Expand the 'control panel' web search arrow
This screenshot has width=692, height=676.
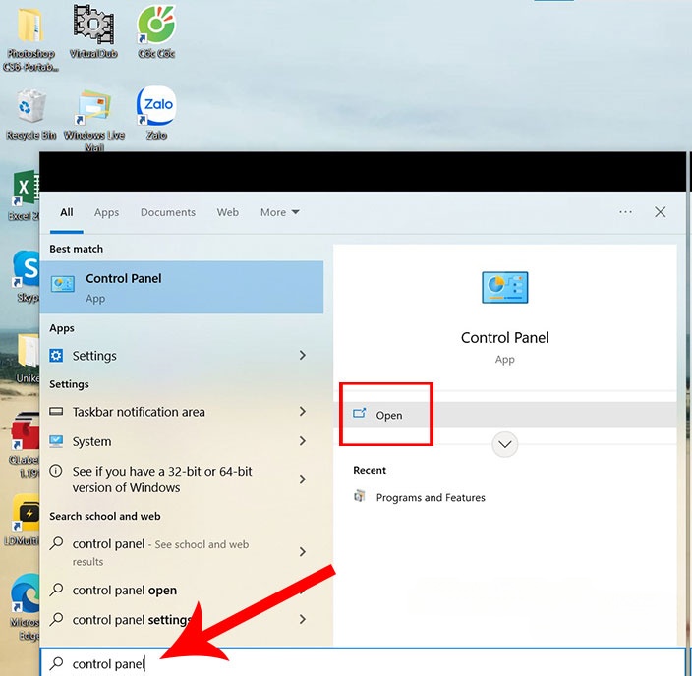click(303, 552)
